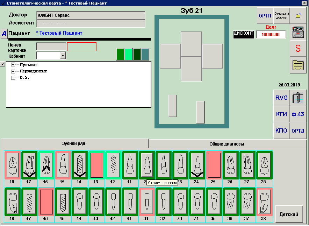Pick the bright mint green color swatch
This screenshot has width=309, height=226.
pos(129,54)
